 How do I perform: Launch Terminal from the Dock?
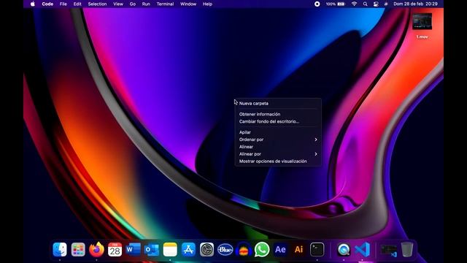point(317,249)
